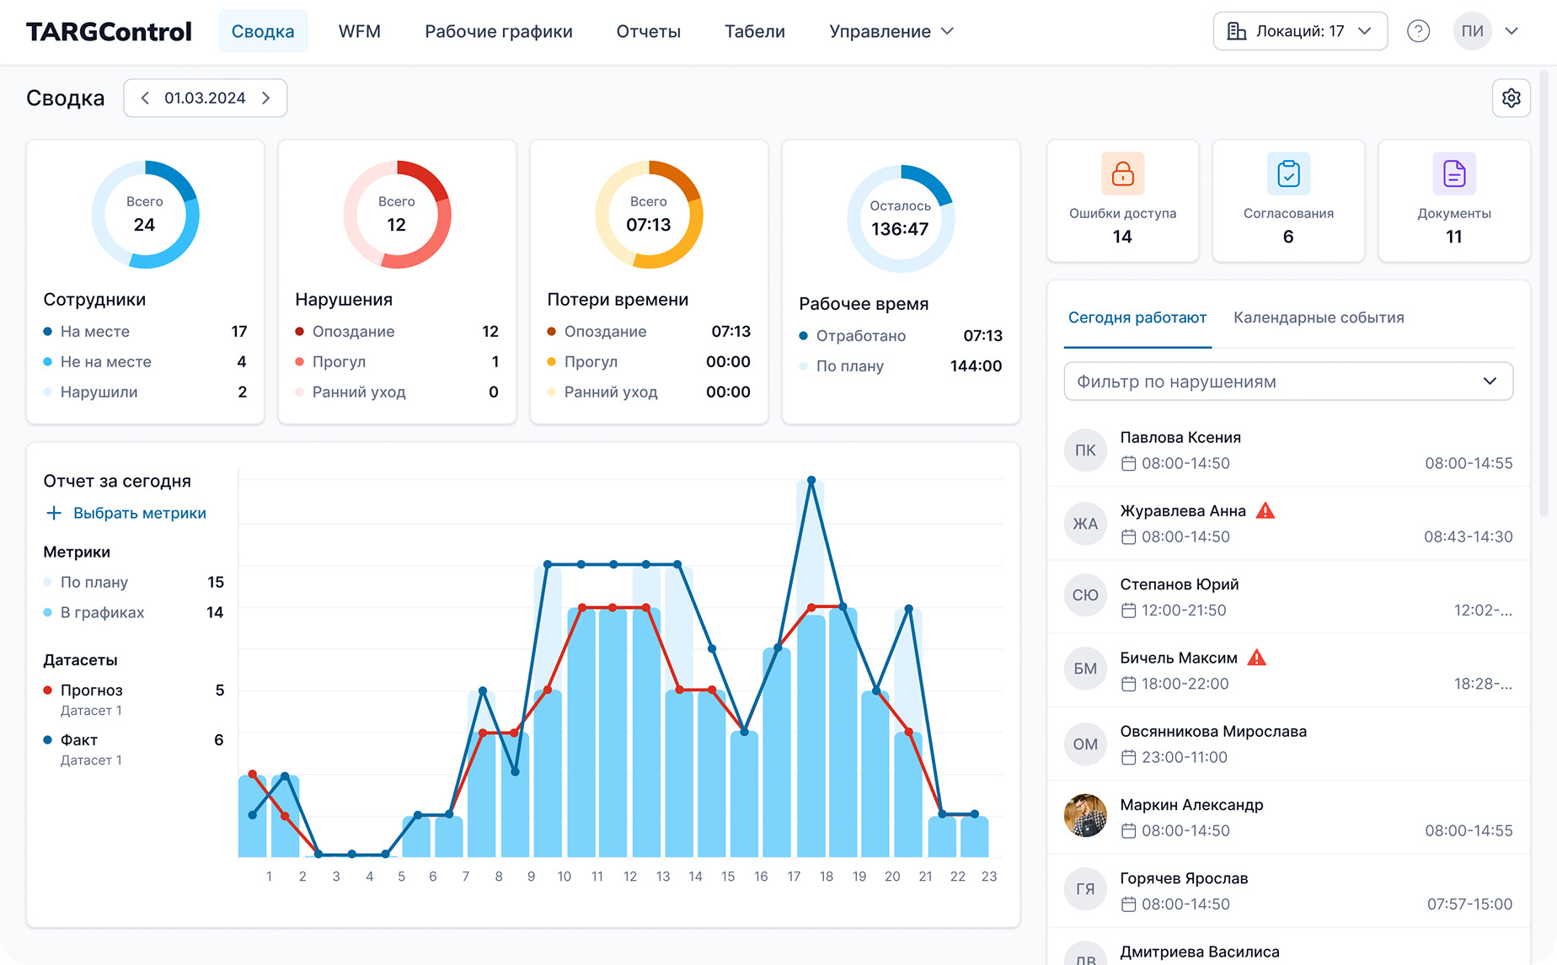This screenshot has width=1557, height=965.
Task: Open Фильтр по нарушениям dropdown
Action: click(1287, 381)
